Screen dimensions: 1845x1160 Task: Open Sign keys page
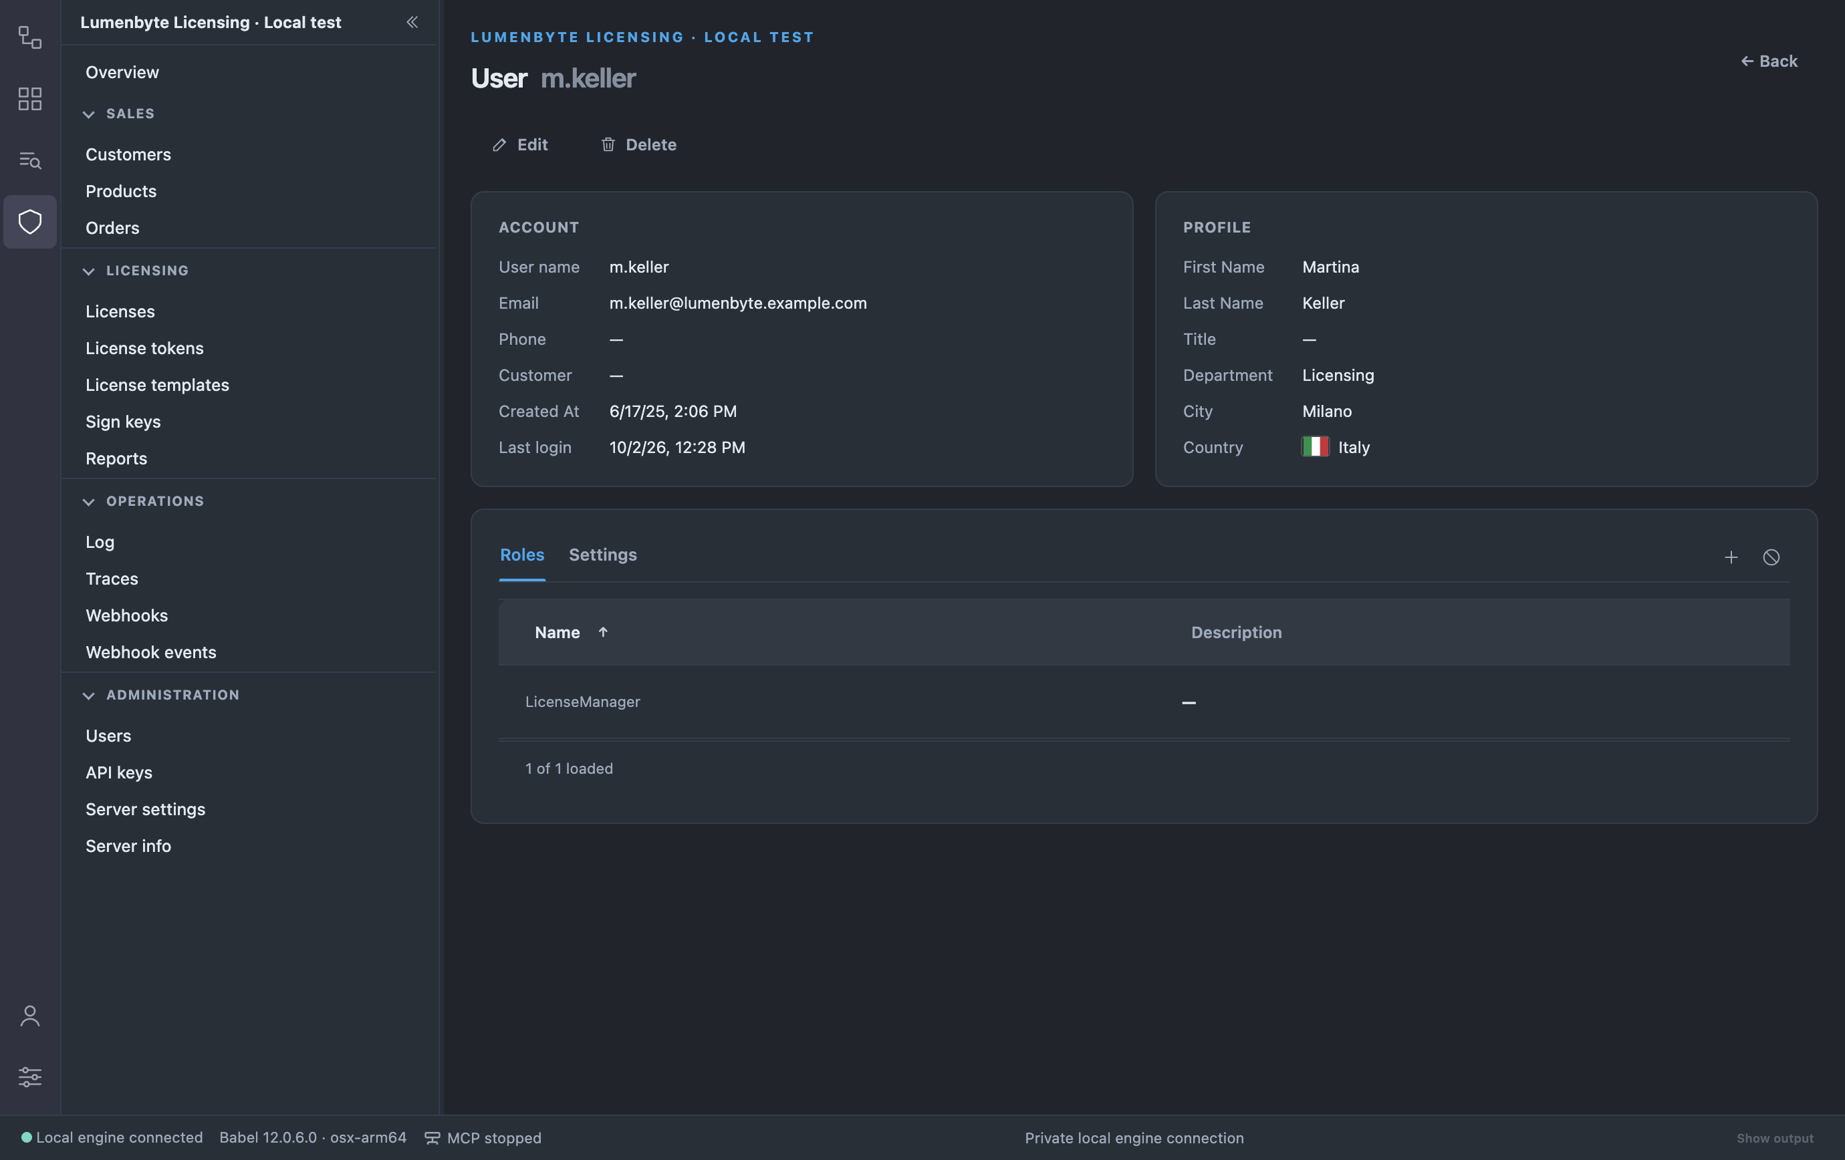124,422
